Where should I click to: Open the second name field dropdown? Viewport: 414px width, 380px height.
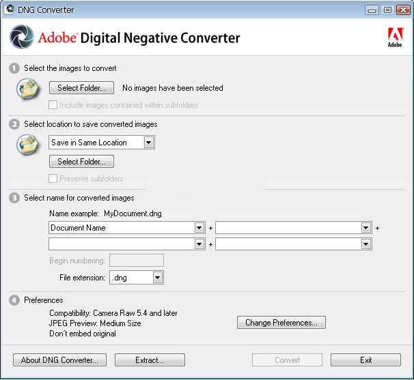pos(366,228)
